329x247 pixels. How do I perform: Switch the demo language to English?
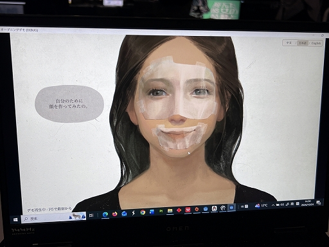click(x=316, y=43)
